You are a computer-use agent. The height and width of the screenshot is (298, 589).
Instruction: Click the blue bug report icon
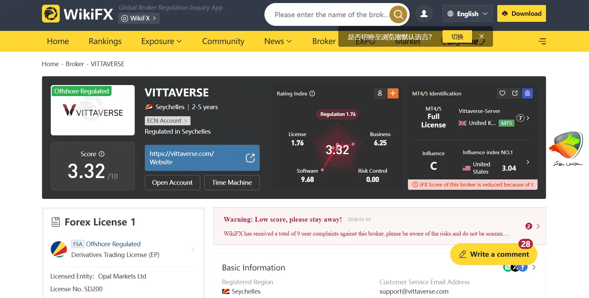528,93
